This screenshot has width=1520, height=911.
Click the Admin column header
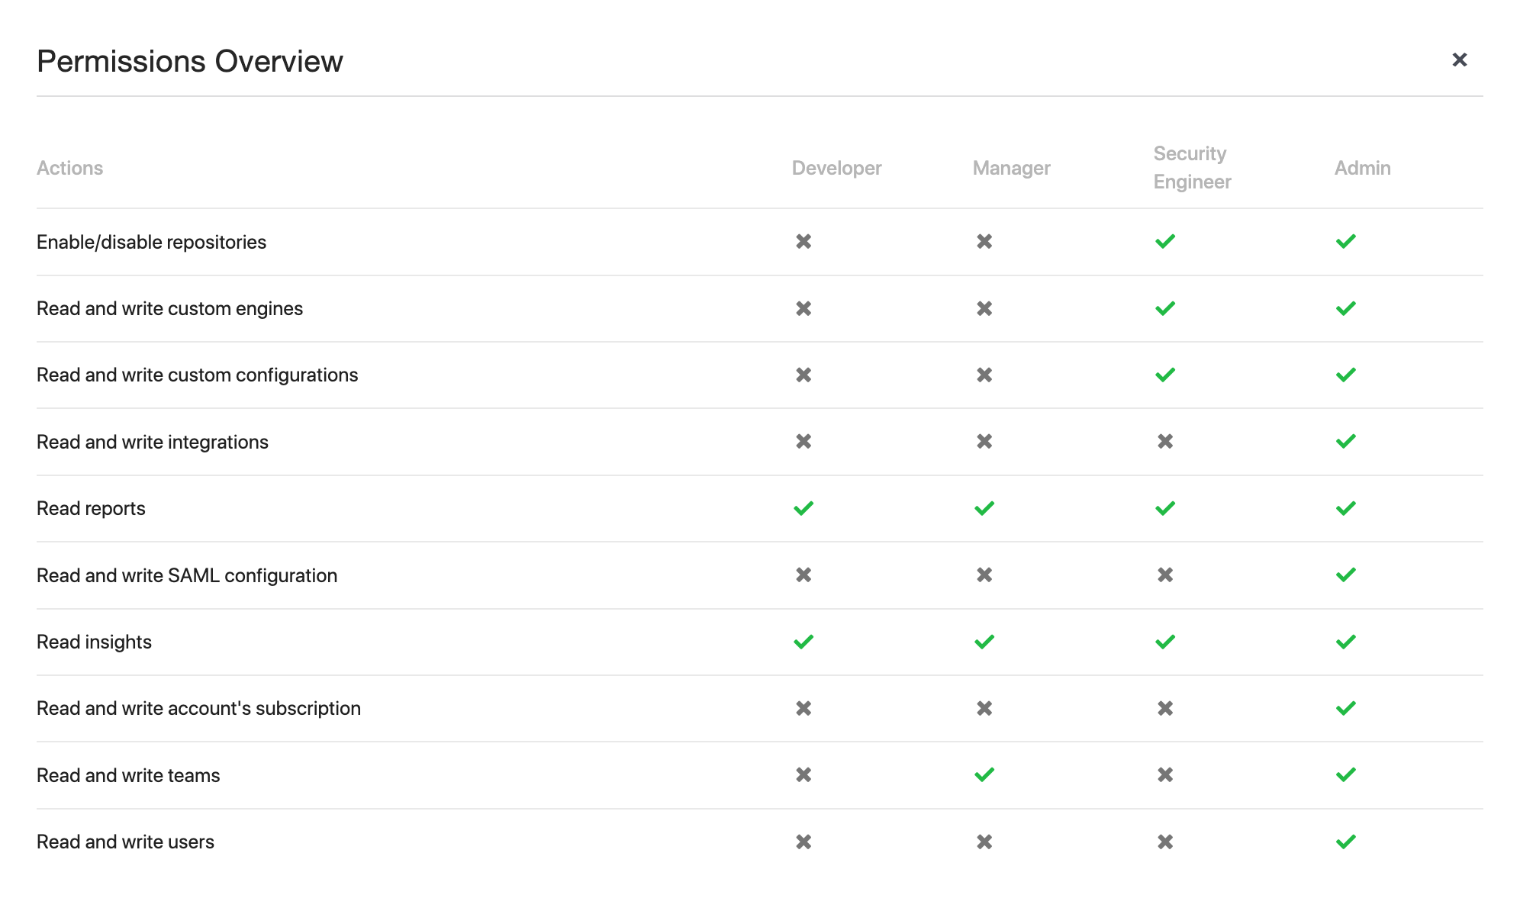click(x=1362, y=168)
